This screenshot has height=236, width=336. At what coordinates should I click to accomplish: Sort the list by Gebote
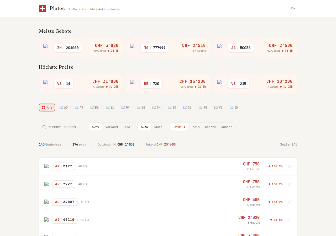[x=211, y=127]
